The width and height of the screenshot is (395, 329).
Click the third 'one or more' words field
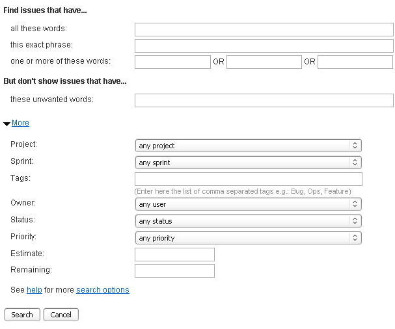pyautogui.click(x=355, y=62)
